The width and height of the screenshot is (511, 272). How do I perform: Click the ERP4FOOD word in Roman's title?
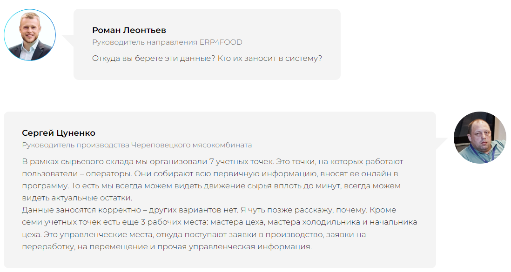pos(221,42)
